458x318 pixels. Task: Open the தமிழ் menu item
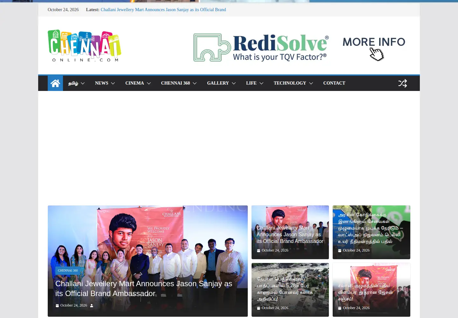(x=73, y=83)
